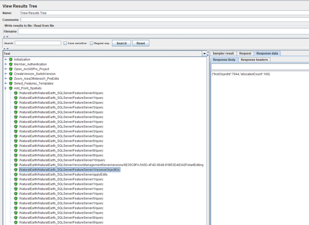This screenshot has width=309, height=225.
Task: Open the Request tab
Action: (x=245, y=53)
